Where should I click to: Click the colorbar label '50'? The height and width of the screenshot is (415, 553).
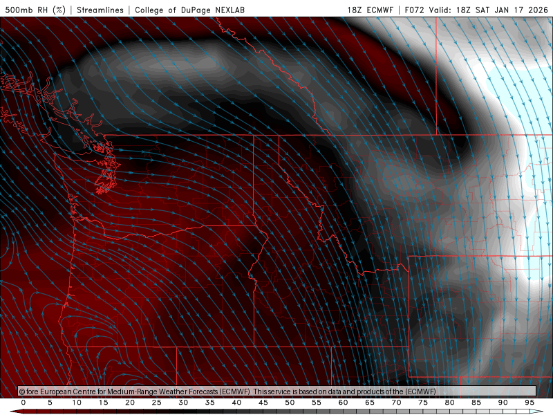coord(290,403)
